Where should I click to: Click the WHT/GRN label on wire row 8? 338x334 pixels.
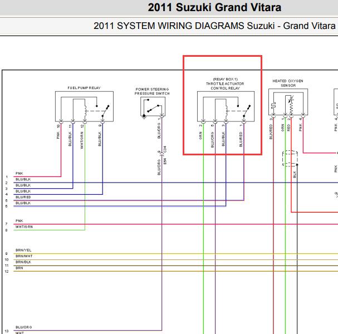coord(24,227)
